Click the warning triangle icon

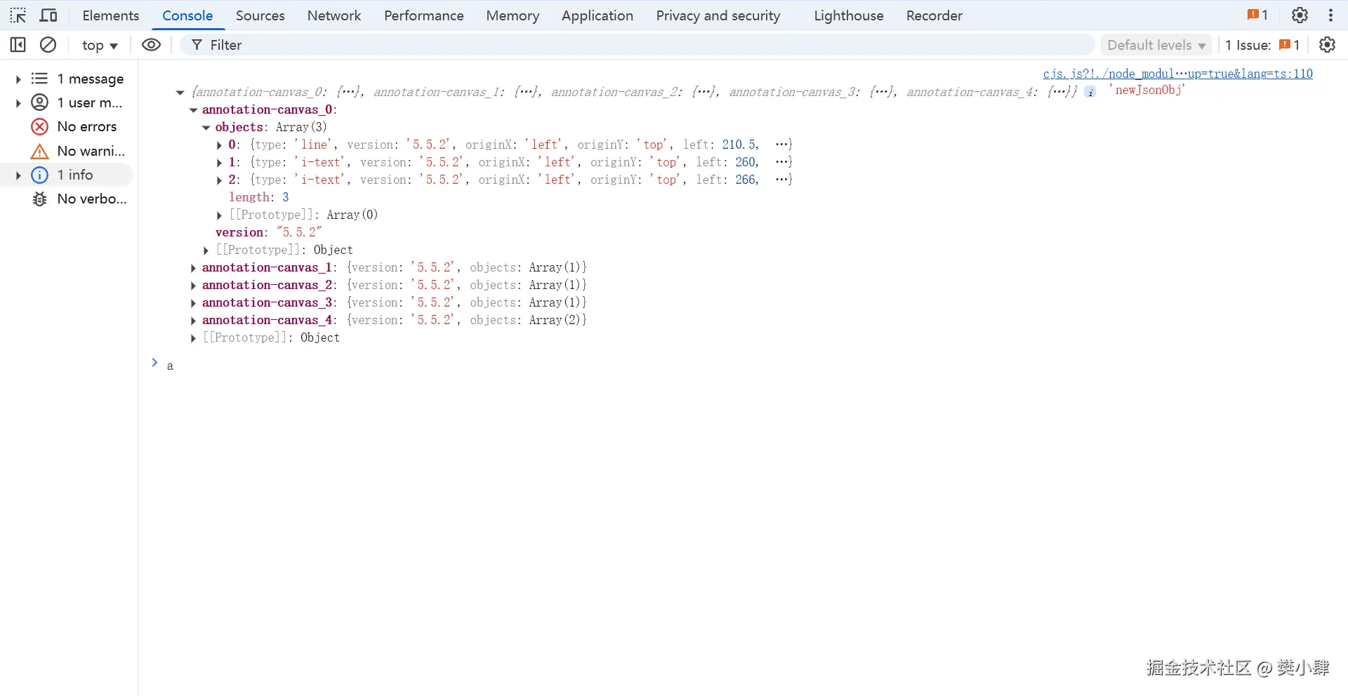click(x=40, y=151)
